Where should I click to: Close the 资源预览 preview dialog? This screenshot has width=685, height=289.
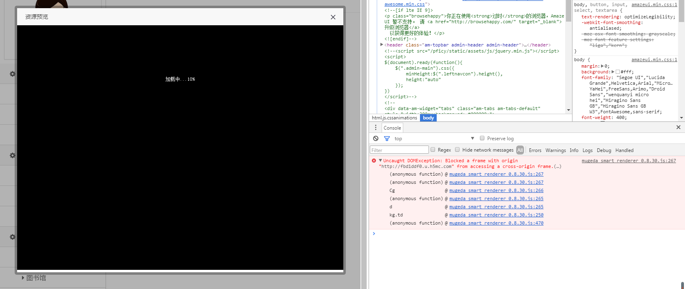click(333, 17)
